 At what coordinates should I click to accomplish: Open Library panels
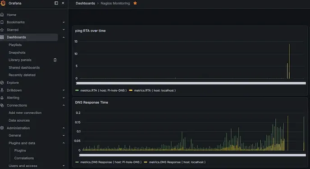[20, 60]
